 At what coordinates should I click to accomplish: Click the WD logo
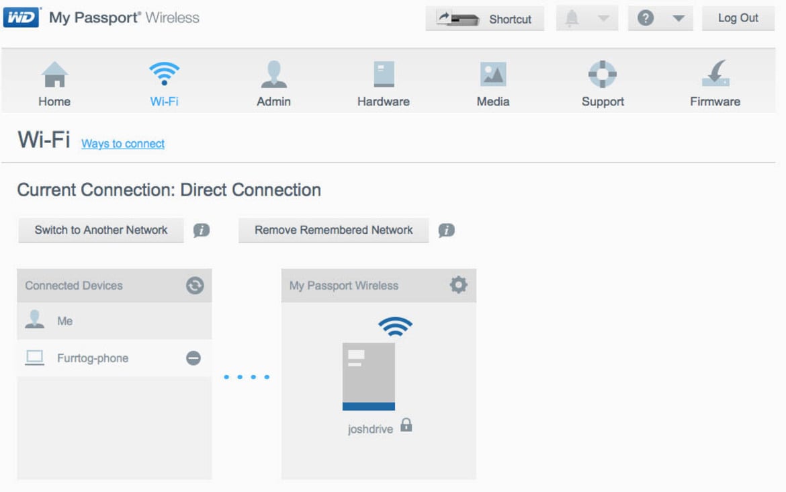click(x=21, y=17)
